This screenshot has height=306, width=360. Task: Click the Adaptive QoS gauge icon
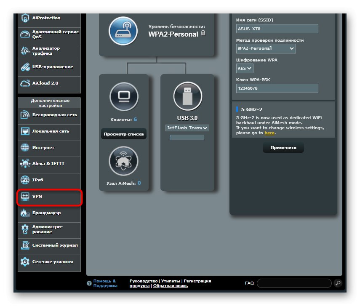tap(25, 35)
